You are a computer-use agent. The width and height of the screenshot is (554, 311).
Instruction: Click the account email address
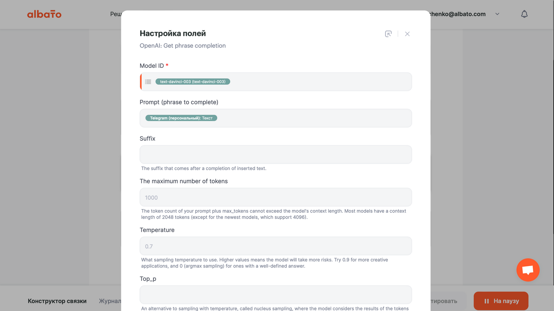coord(458,14)
